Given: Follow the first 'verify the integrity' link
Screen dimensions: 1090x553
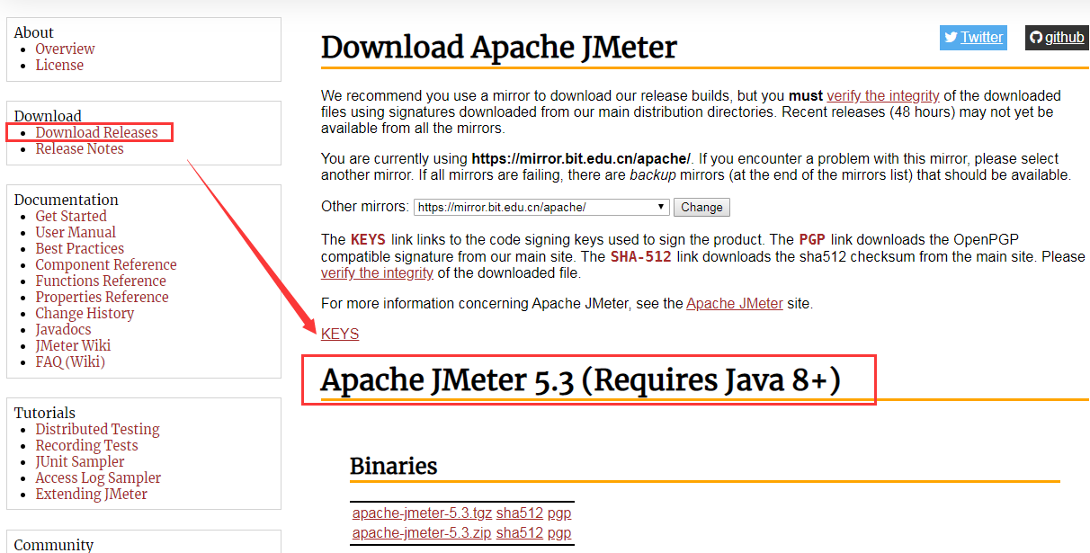Looking at the screenshot, I should tap(883, 95).
